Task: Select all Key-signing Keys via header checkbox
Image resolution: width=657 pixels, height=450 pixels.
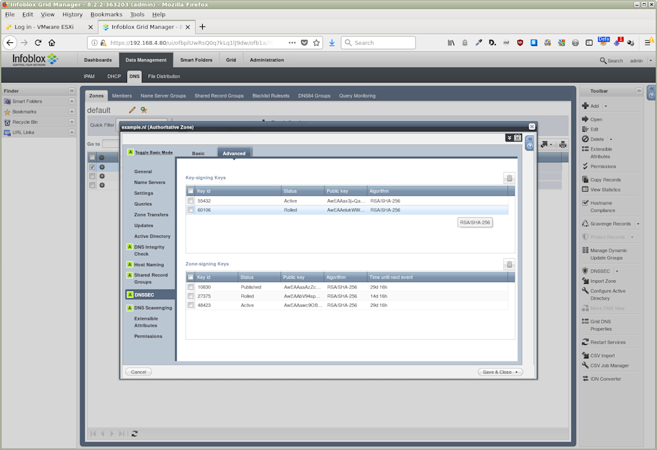Action: [x=191, y=191]
